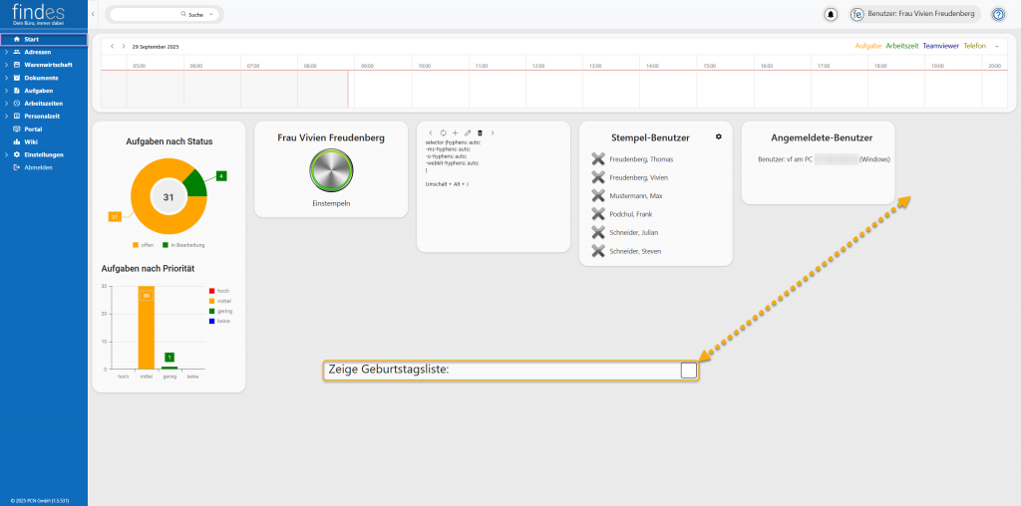Click the Teamviewer timeline filter label
Viewport: 1021px width, 506px height.
click(940, 46)
